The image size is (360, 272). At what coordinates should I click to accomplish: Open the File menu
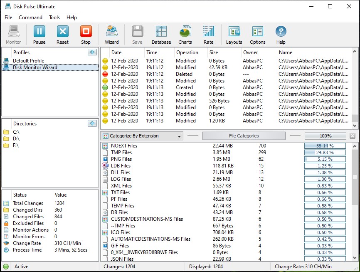point(8,17)
